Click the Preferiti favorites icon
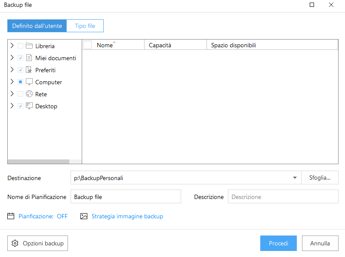Viewport: 345px width, 257px height. coord(29,70)
